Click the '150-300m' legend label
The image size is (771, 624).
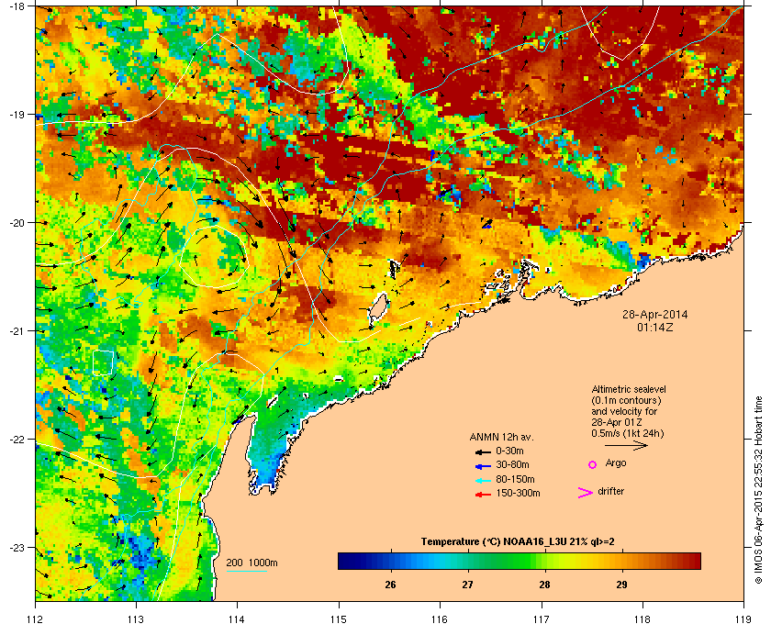518,493
